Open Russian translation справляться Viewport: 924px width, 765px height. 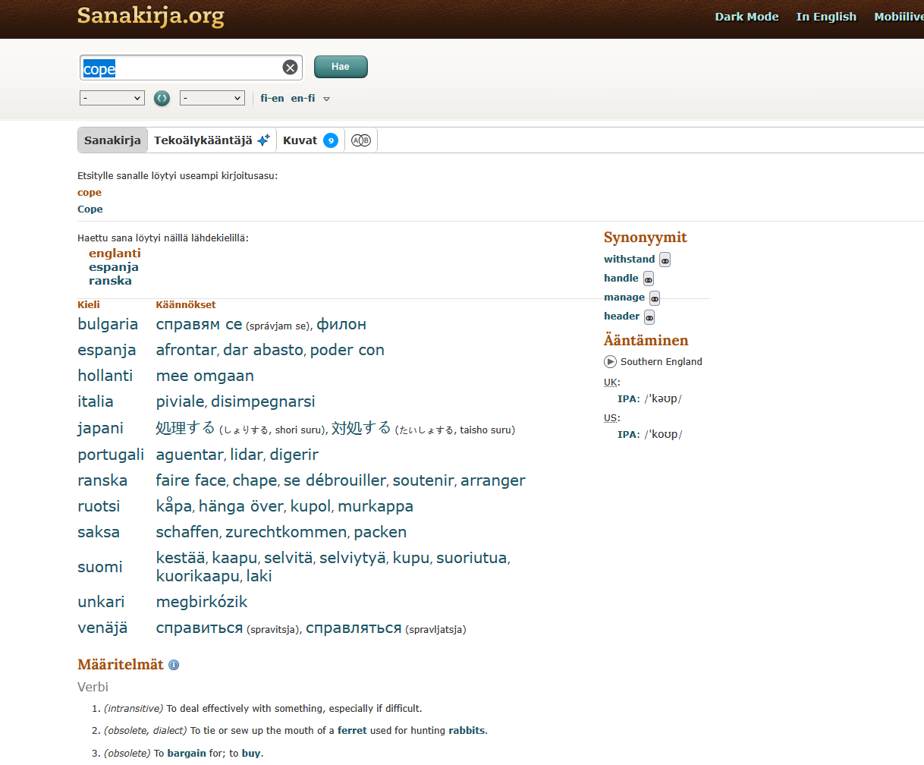[x=354, y=628]
